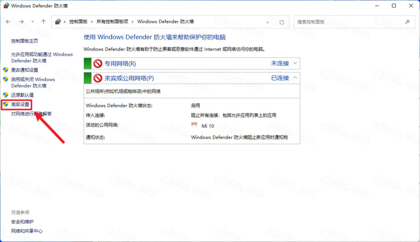Expand the 专用网络(R) section header
The height and width of the screenshot is (242, 420).
click(x=192, y=64)
